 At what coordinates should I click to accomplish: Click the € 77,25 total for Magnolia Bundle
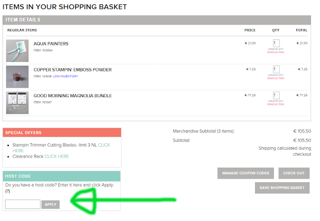tap(302, 95)
